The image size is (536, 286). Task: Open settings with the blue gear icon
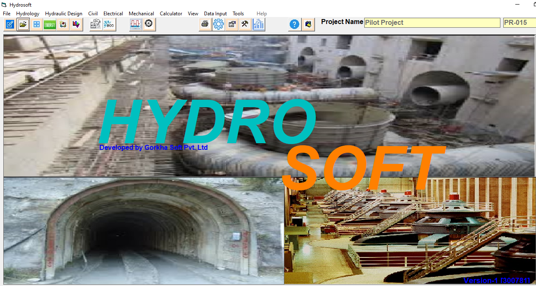pyautogui.click(x=219, y=24)
